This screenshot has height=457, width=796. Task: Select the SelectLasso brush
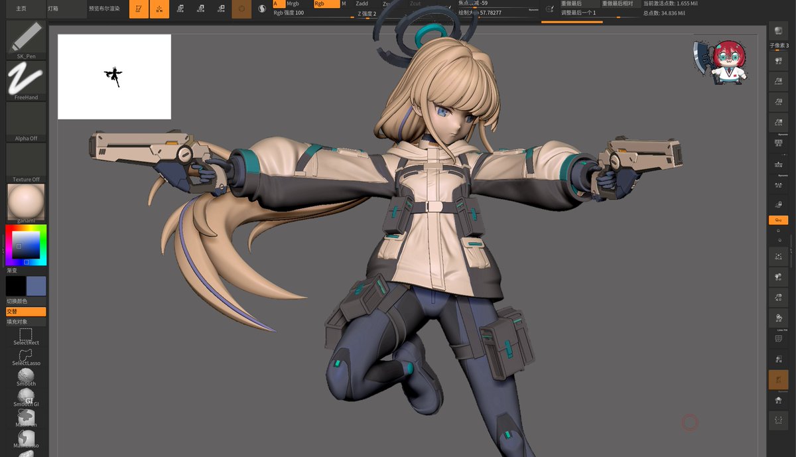[x=26, y=357]
